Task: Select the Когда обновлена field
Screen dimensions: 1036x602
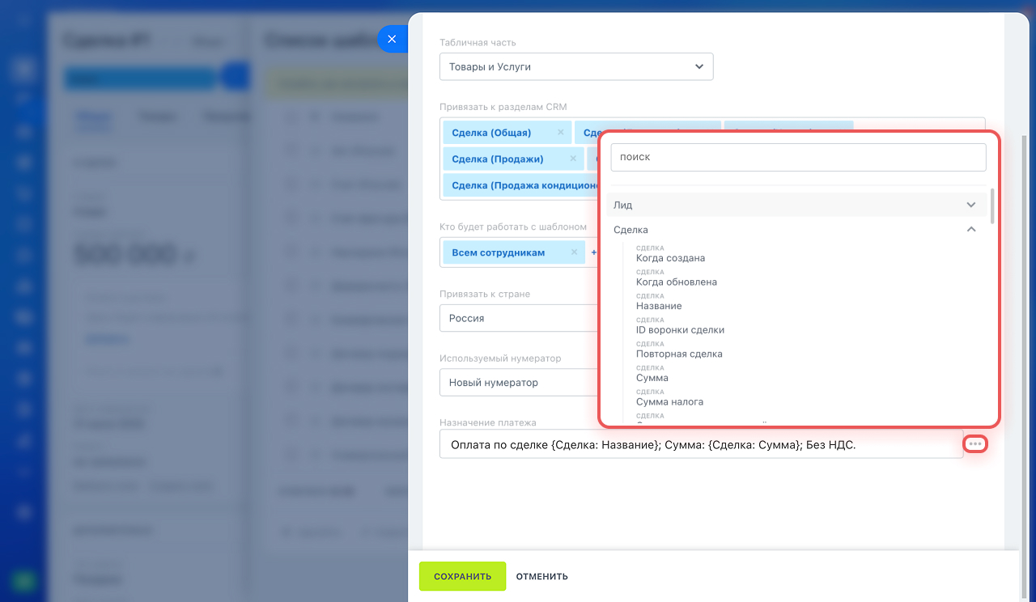Action: (676, 282)
